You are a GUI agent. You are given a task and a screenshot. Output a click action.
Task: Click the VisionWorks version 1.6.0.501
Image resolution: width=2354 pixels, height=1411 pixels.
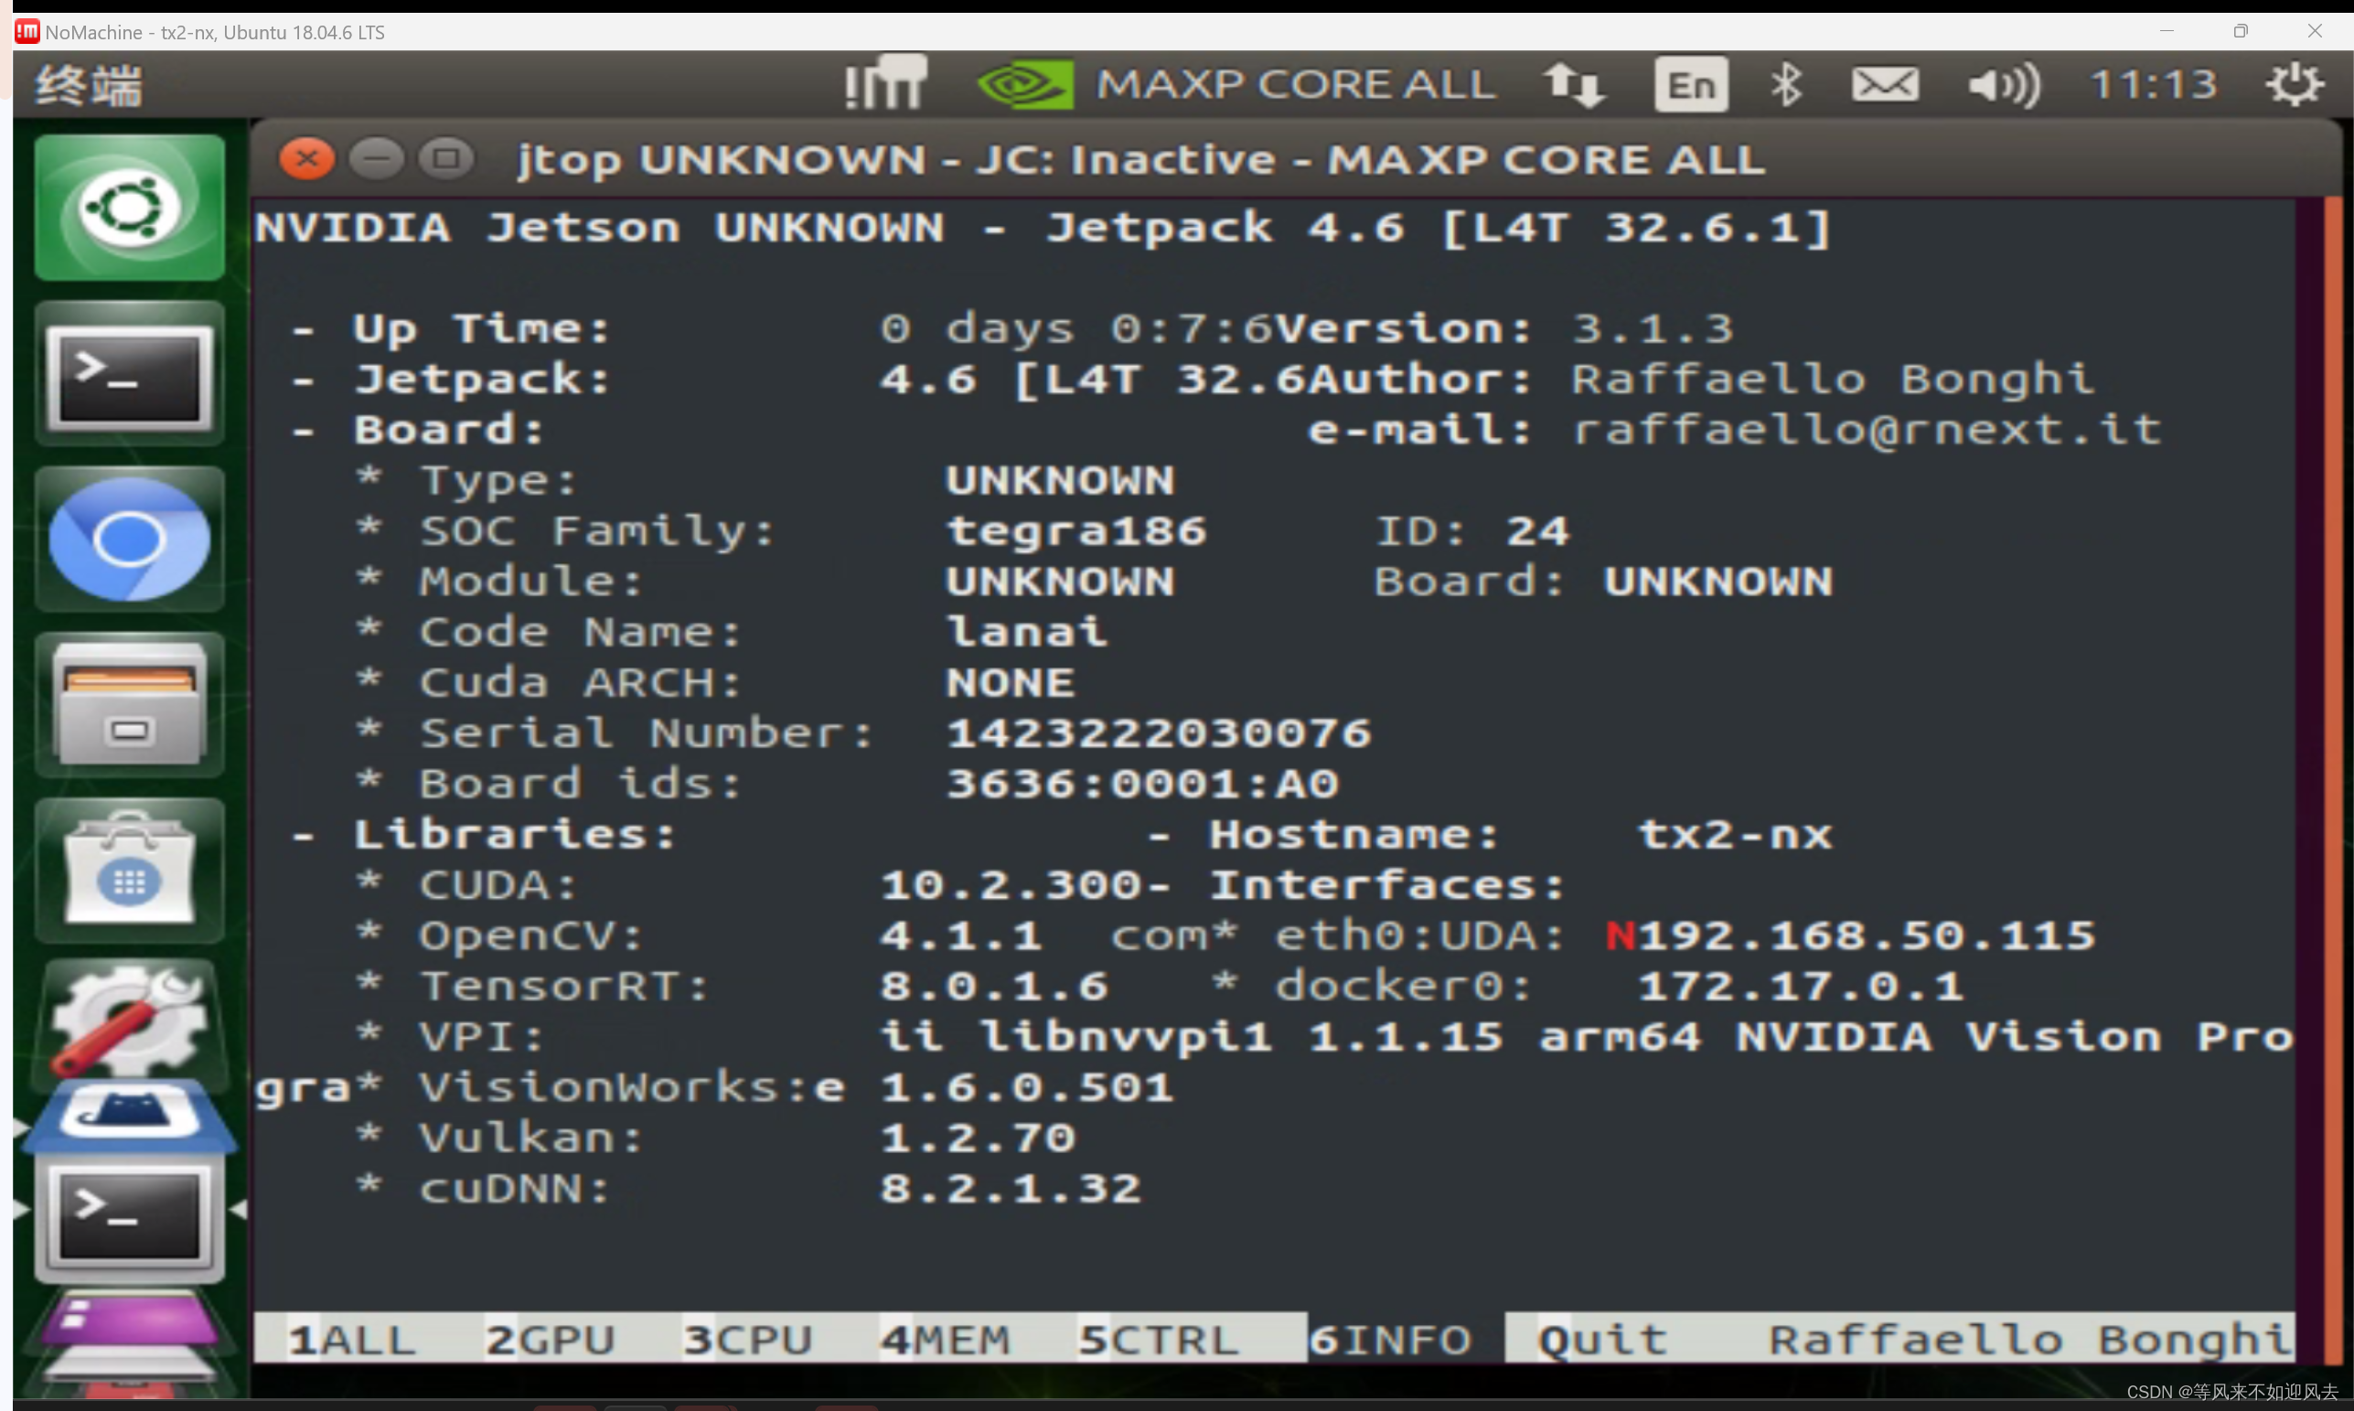click(1027, 1086)
